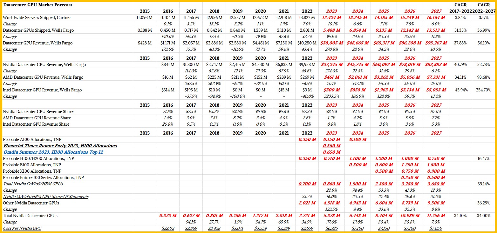Click the 2015 header in top row
Image resolution: width=497 pixels, height=233 pixels.
145,11
